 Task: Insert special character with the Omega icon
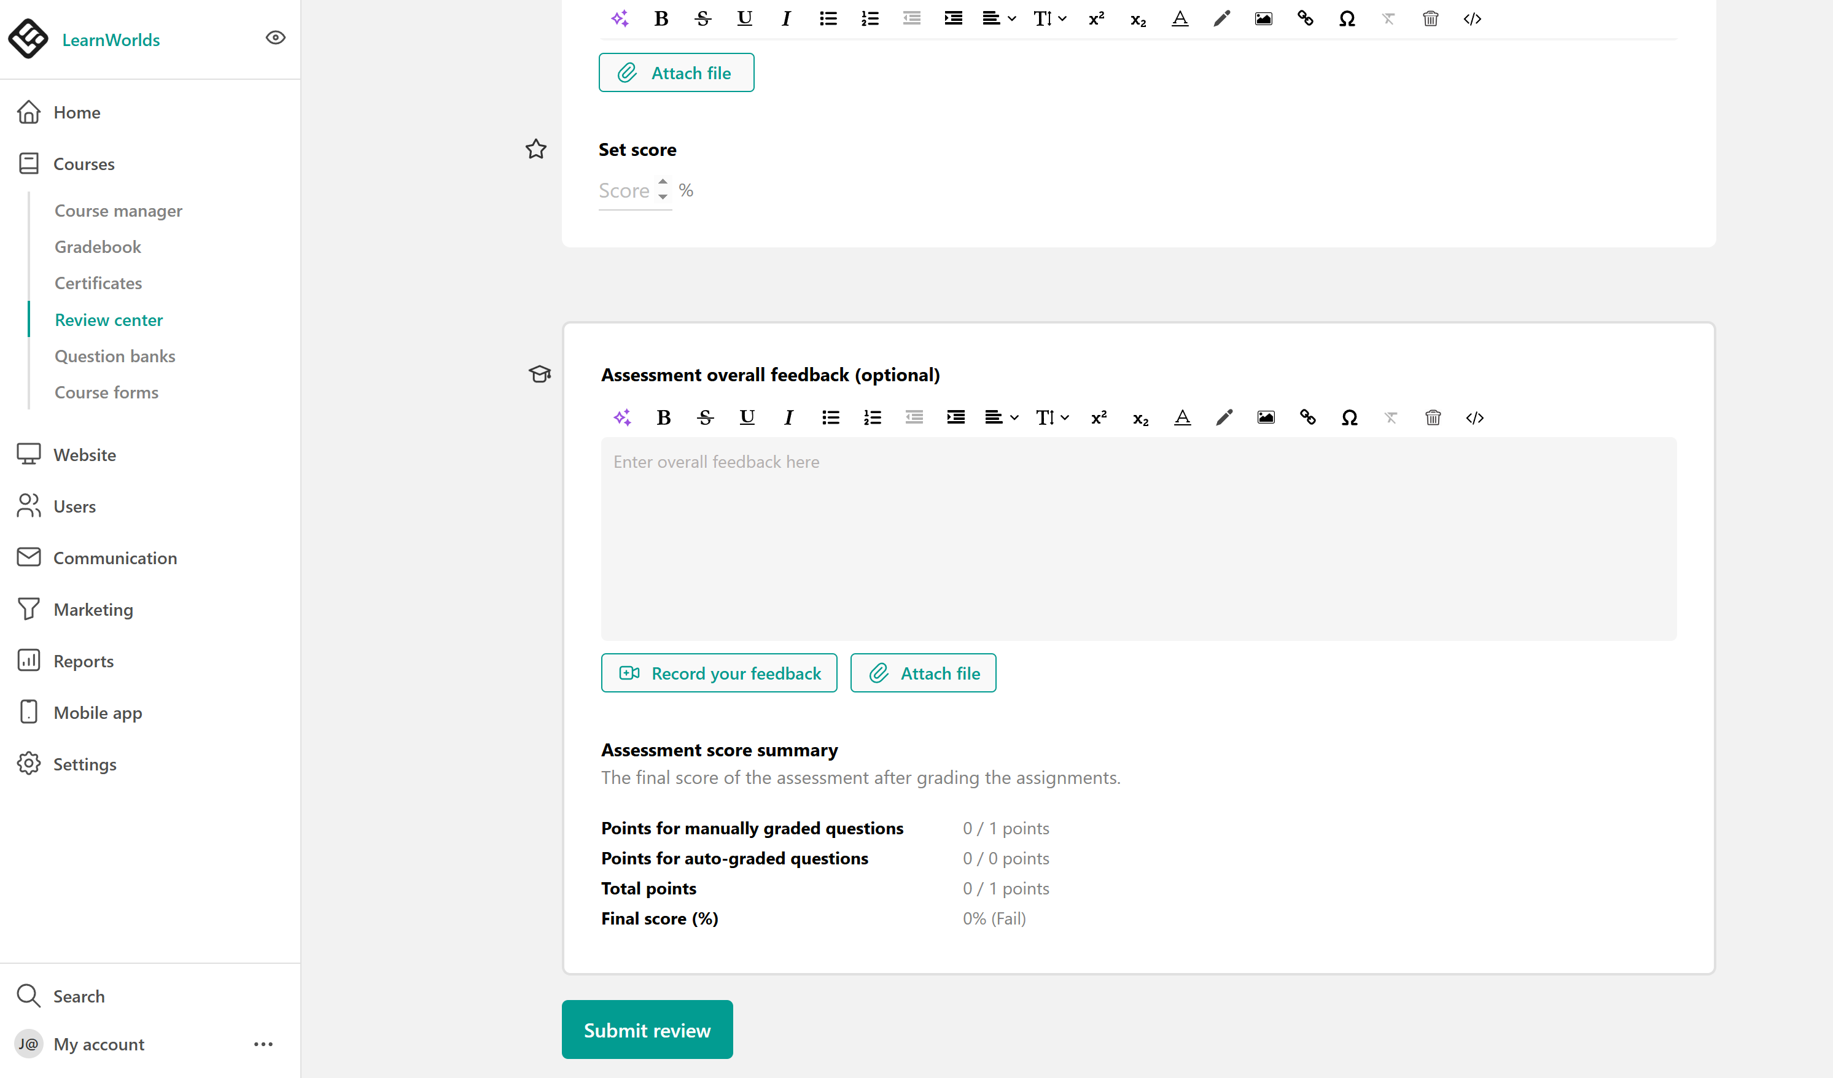[1348, 417]
